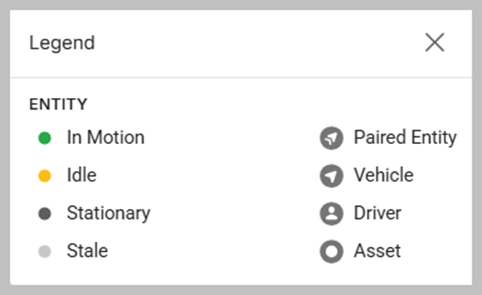Close the Legend dialog with X
This screenshot has height=295, width=482.
click(435, 42)
